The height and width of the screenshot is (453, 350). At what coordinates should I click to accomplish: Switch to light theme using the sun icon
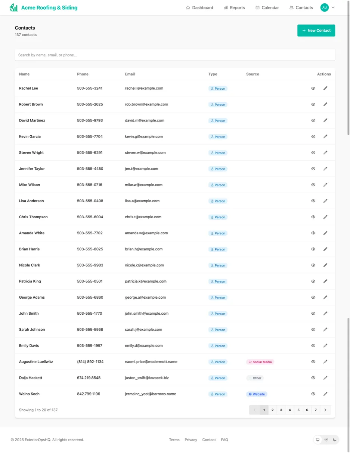coord(326,440)
